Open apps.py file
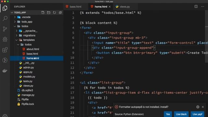This screenshot has width=208, height=117. [28, 72]
